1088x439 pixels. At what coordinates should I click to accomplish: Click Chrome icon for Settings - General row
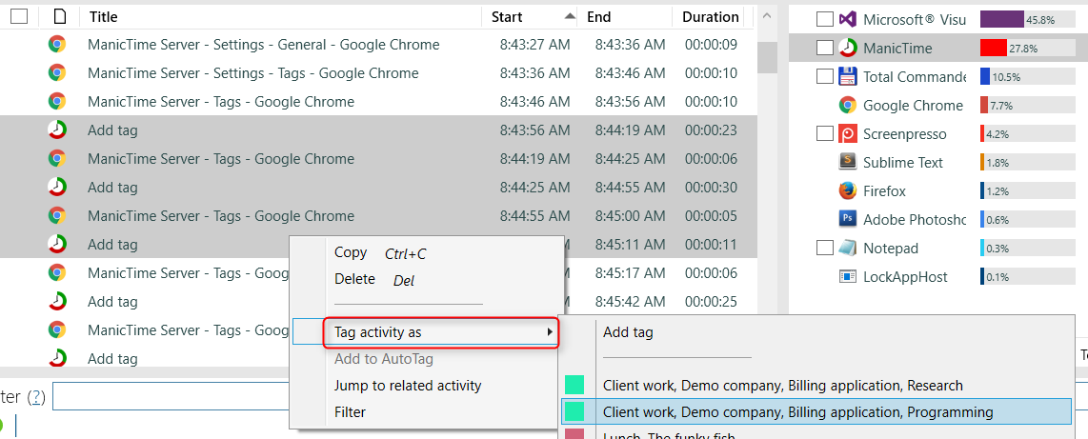click(x=57, y=45)
